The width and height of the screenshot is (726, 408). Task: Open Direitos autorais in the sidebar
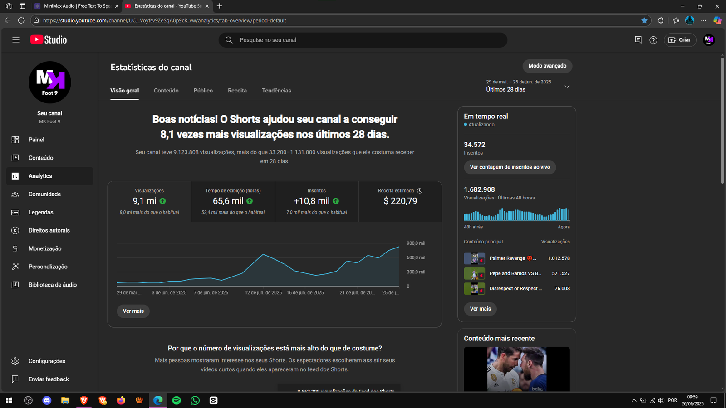tap(49, 230)
